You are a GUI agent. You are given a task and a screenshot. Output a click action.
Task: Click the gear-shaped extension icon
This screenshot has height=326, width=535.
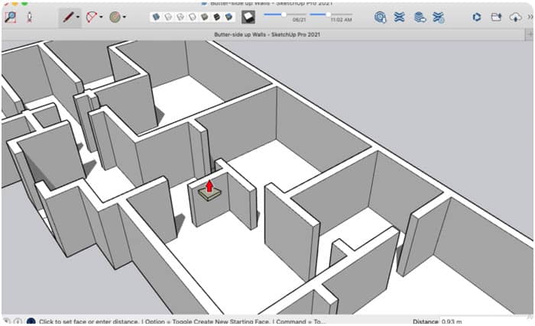380,17
